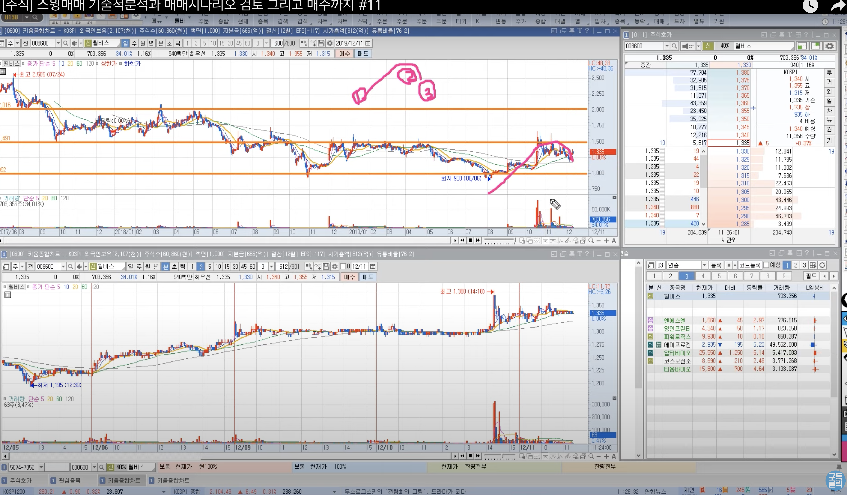Select 알테오젠 row in the watchlist
This screenshot has height=495, width=847.
point(677,353)
